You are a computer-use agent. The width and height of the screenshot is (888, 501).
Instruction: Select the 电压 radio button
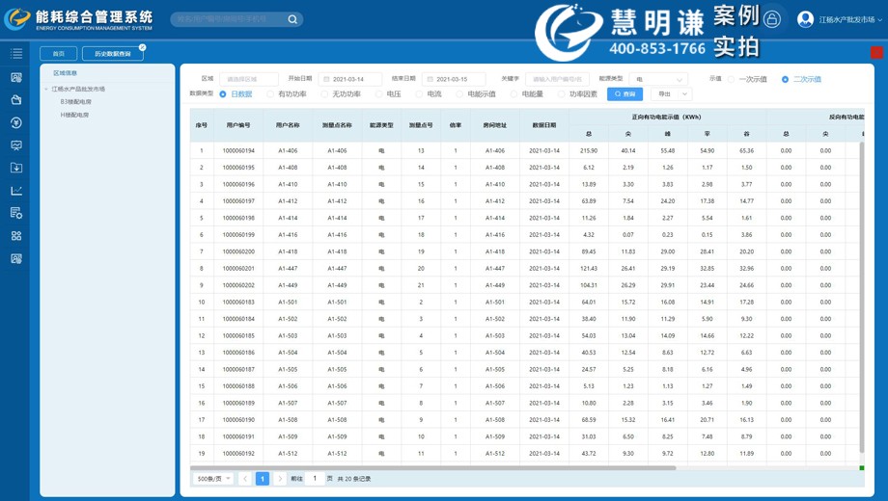pyautogui.click(x=378, y=94)
